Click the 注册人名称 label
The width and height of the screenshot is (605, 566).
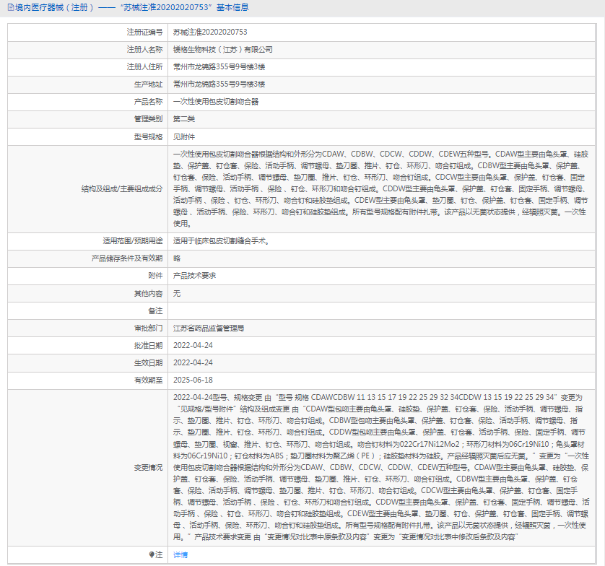click(144, 49)
